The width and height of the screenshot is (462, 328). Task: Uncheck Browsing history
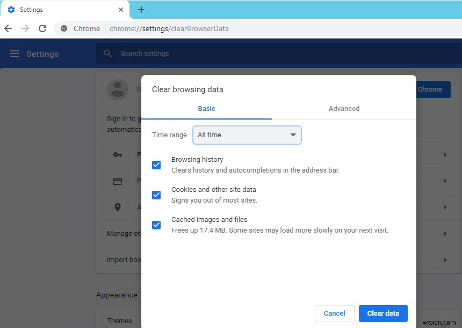pos(156,165)
